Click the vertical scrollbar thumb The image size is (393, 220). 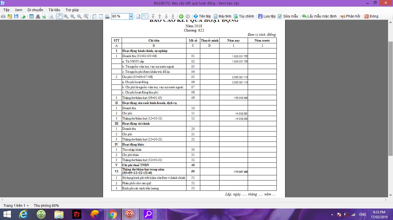coord(390,99)
